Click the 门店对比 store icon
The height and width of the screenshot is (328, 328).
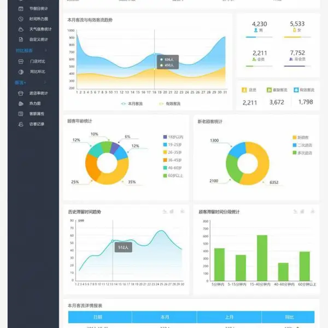[21, 61]
